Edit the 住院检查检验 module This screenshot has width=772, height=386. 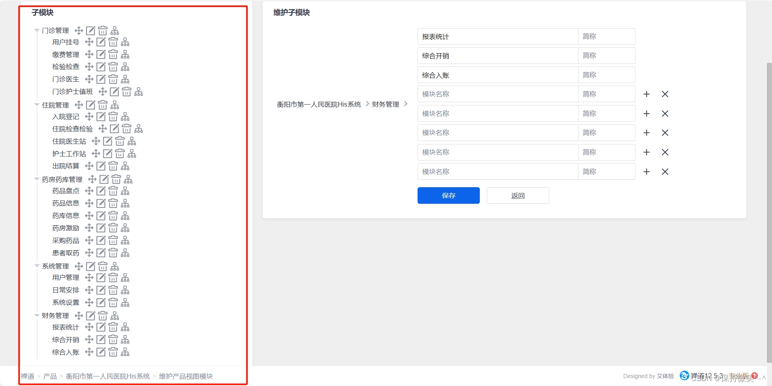115,129
